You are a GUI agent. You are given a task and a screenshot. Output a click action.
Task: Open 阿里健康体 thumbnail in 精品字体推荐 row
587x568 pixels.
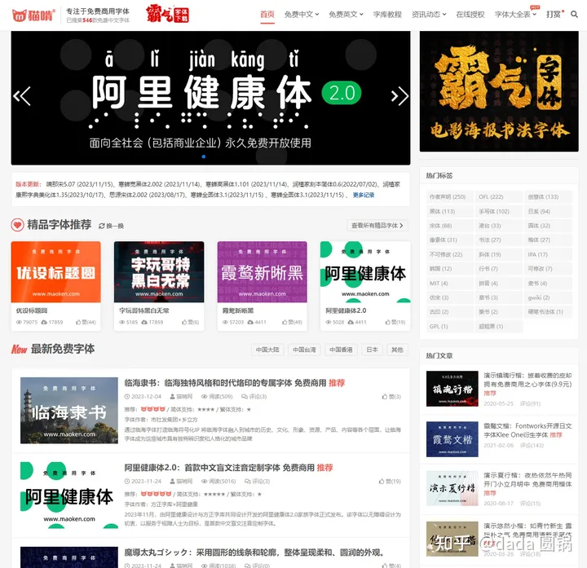pos(365,272)
